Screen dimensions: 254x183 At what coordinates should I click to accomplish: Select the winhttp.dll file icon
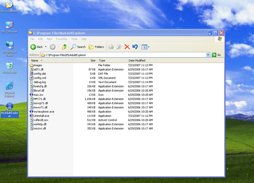[31, 124]
